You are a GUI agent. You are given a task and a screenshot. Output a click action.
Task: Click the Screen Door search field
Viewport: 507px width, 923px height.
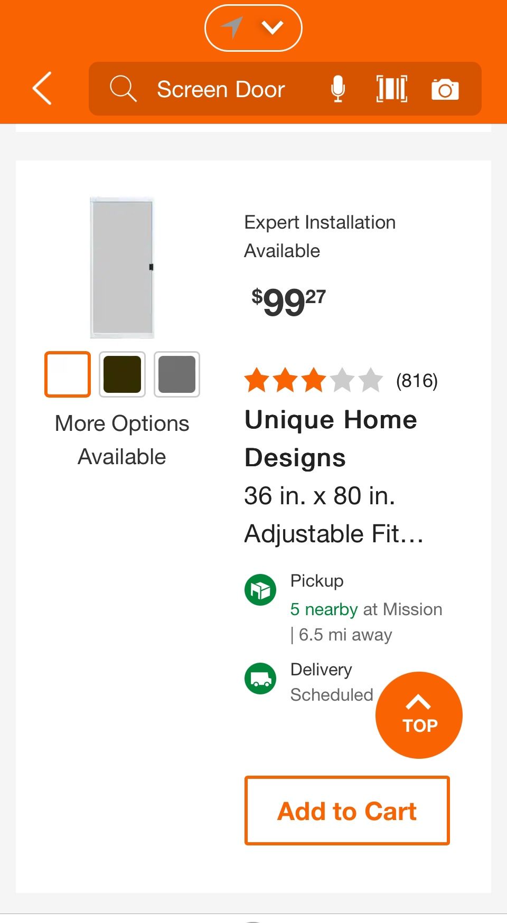point(221,89)
